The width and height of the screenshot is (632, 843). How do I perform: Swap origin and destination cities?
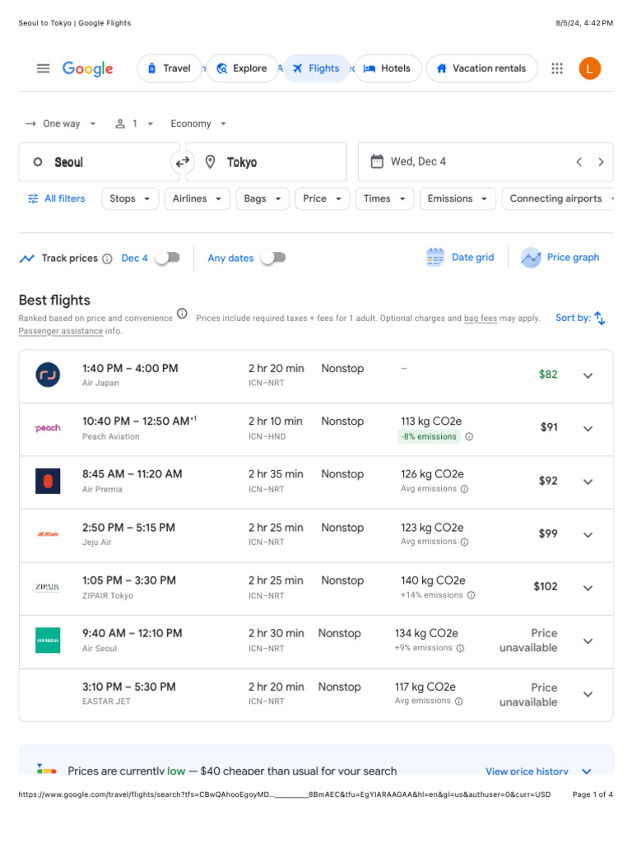click(183, 161)
